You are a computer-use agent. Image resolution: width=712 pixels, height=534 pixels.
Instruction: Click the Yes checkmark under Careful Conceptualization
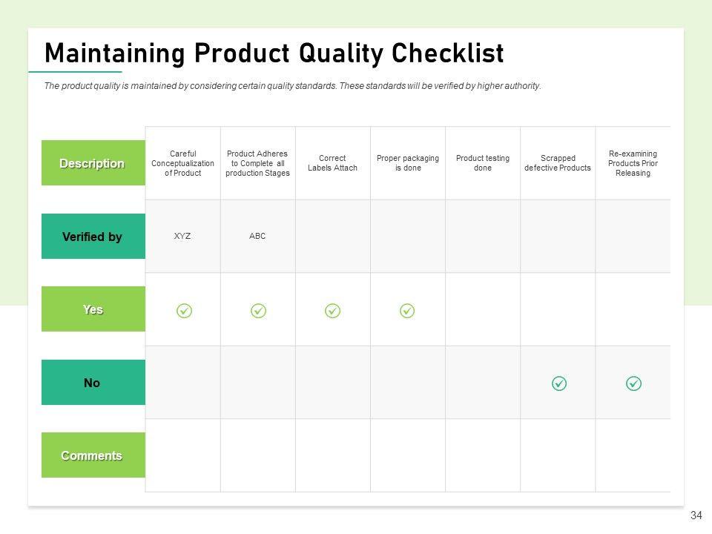(184, 311)
